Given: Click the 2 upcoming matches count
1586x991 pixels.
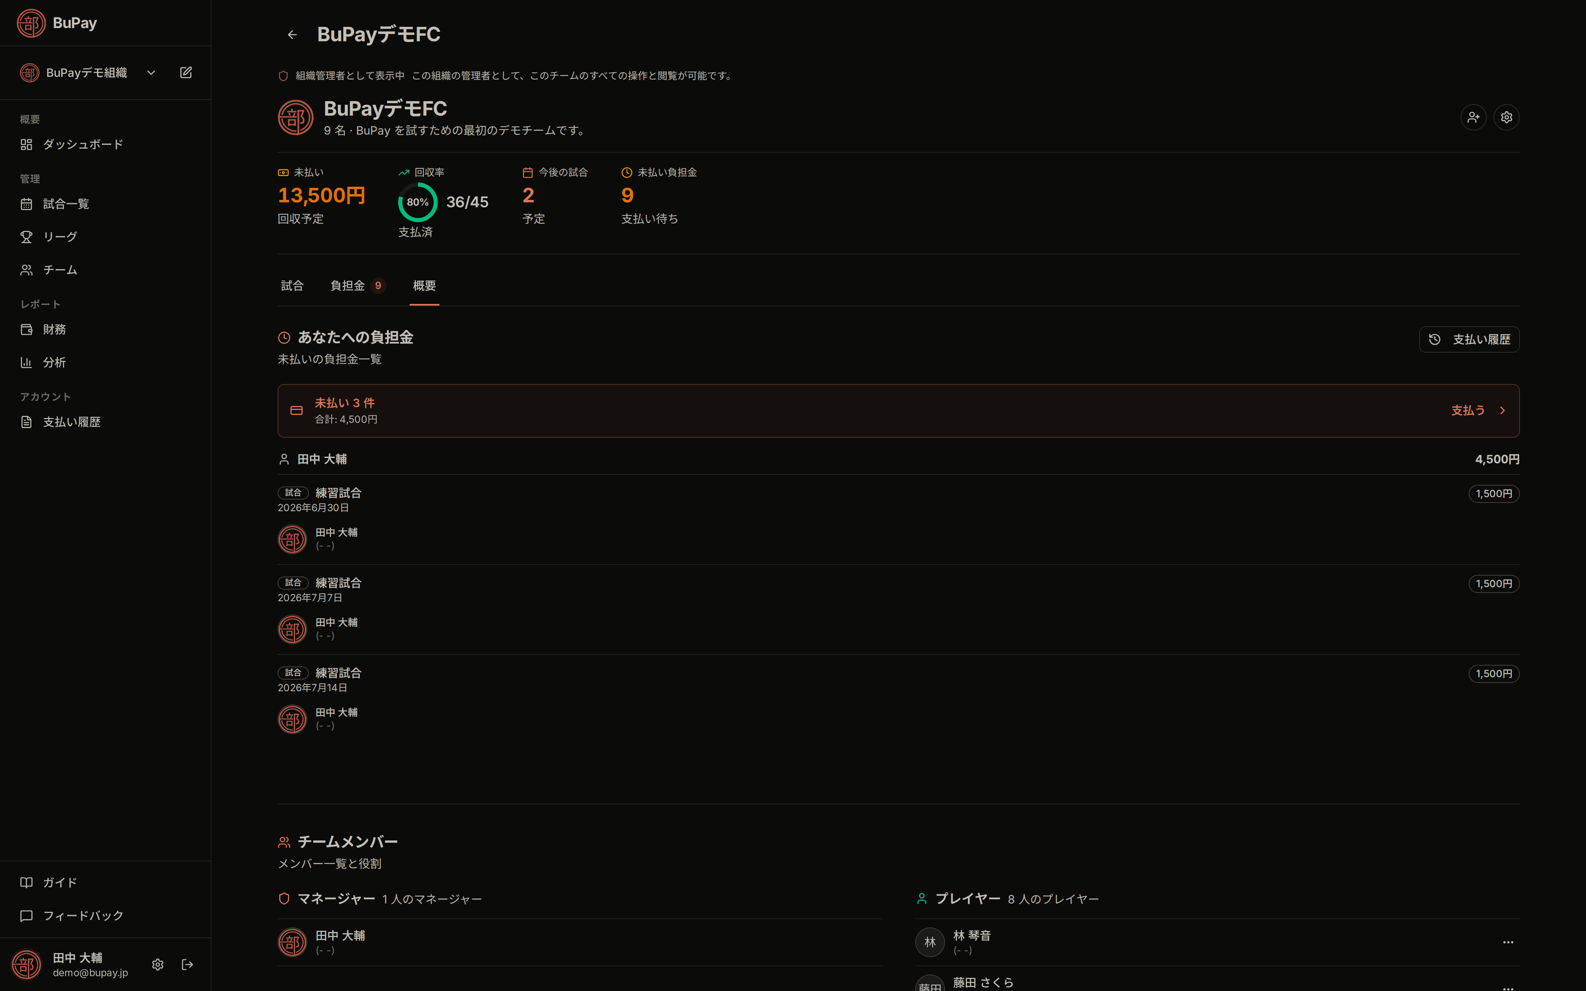Looking at the screenshot, I should tap(528, 195).
